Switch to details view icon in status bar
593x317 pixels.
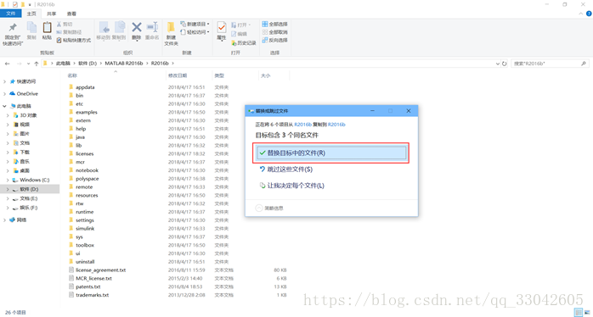click(578, 312)
